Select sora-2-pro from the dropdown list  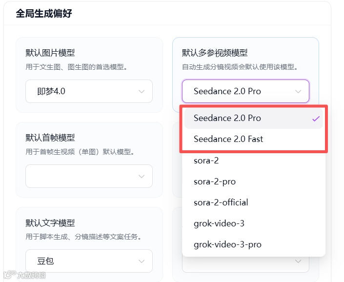tap(215, 181)
